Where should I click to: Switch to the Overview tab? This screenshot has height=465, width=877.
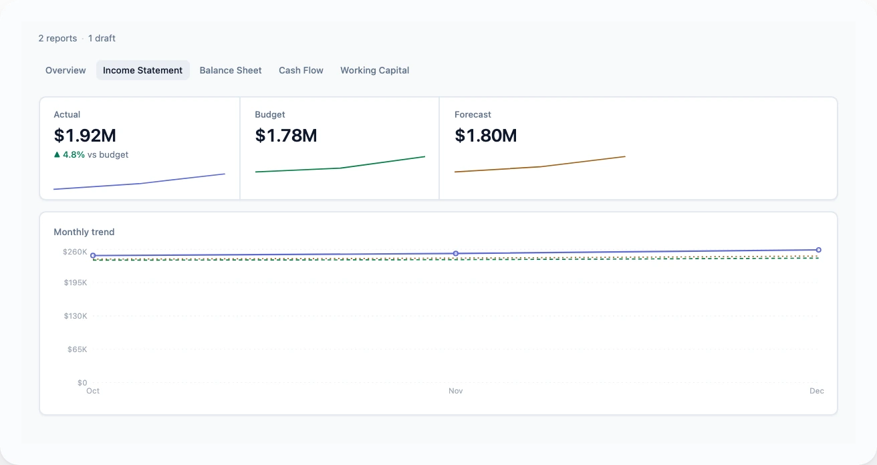[66, 70]
